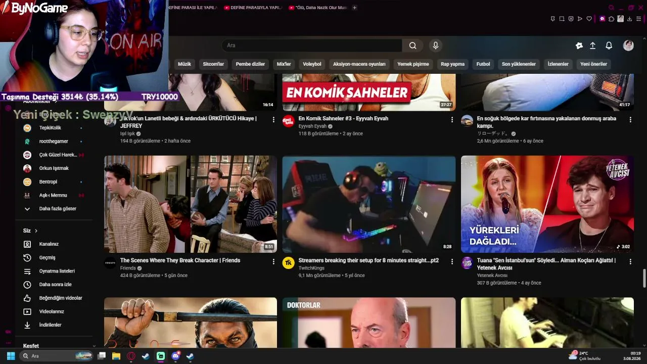The height and width of the screenshot is (364, 647).
Task: Focus the YouTube Ara search field
Action: tap(312, 45)
